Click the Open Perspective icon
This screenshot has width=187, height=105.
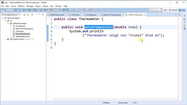pos(165,10)
